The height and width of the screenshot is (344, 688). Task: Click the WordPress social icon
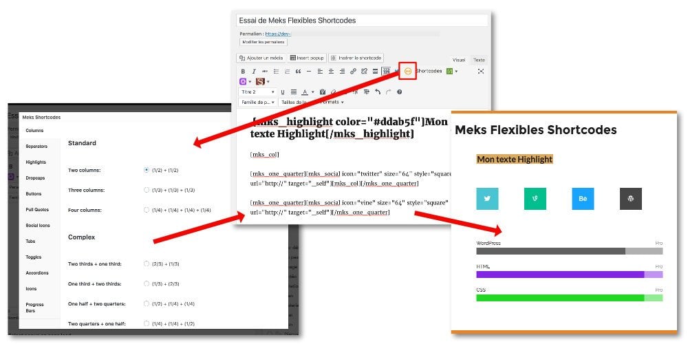pos(630,198)
